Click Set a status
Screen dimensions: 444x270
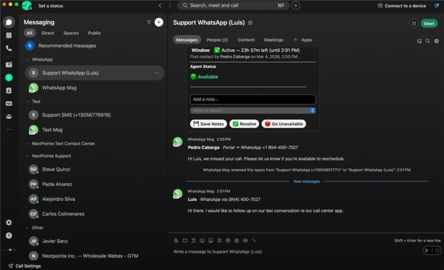click(51, 6)
